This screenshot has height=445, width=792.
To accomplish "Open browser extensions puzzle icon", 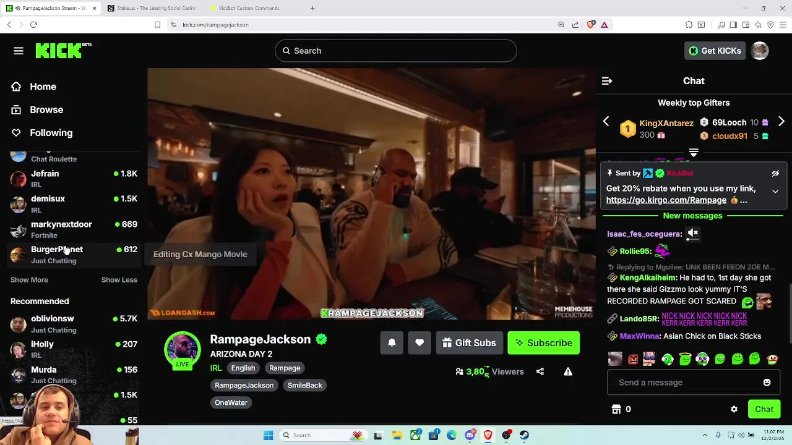I will pos(689,25).
